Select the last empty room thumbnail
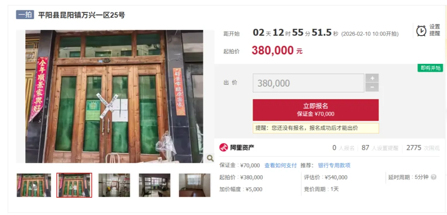 195,185
